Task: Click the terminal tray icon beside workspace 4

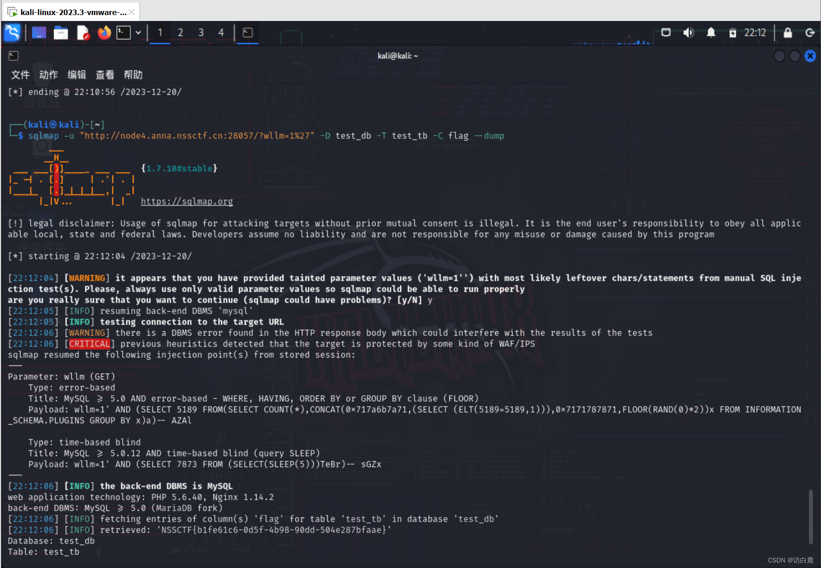Action: pos(247,32)
